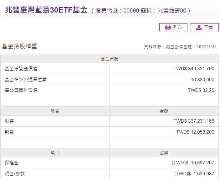Click the 基金每單位淨值 row label
The height and width of the screenshot is (180, 220).
click(x=21, y=90)
